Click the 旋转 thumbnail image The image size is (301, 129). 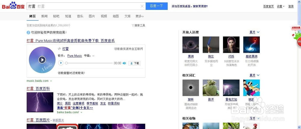(x=191, y=88)
